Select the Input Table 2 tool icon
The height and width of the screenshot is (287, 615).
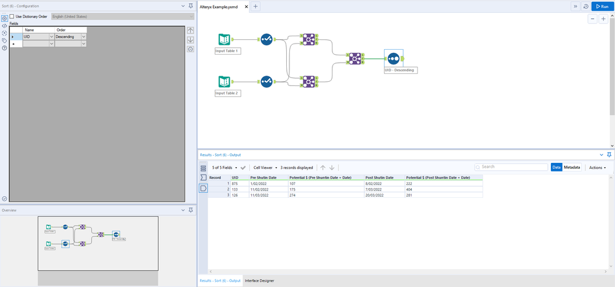224,82
